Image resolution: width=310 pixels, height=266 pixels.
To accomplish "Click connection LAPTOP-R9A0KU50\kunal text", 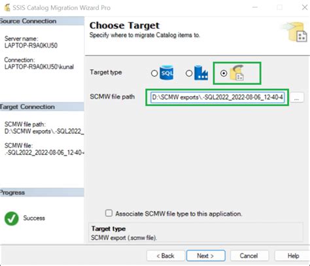I will (x=39, y=67).
